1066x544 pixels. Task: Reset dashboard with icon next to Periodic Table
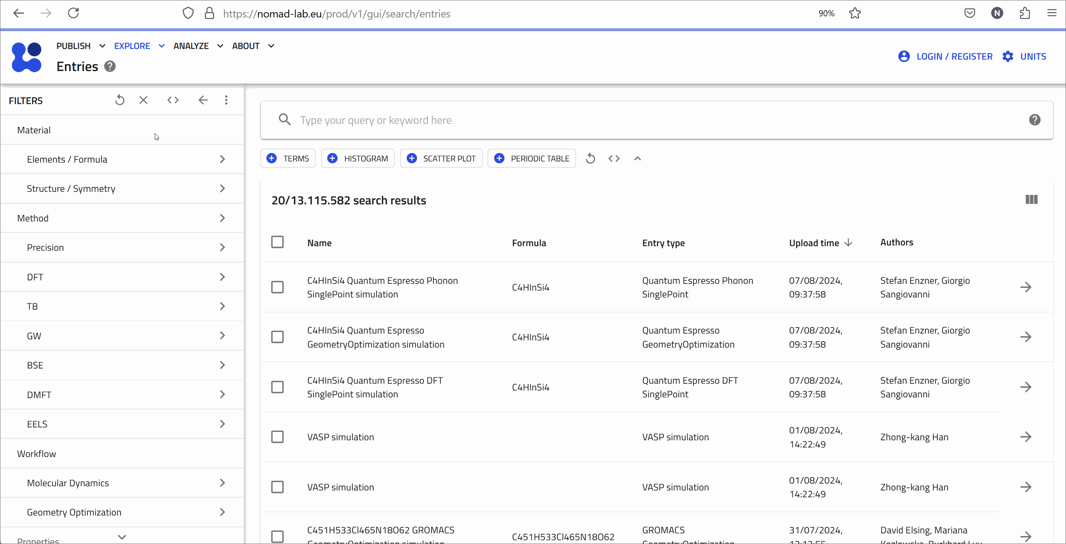pos(590,158)
